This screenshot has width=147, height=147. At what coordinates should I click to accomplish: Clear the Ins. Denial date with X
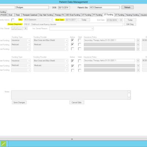26,28
